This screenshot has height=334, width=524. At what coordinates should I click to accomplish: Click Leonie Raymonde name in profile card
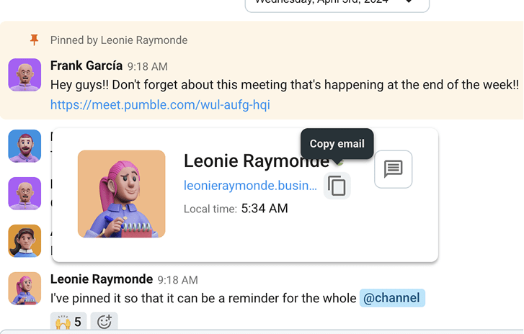(257, 161)
